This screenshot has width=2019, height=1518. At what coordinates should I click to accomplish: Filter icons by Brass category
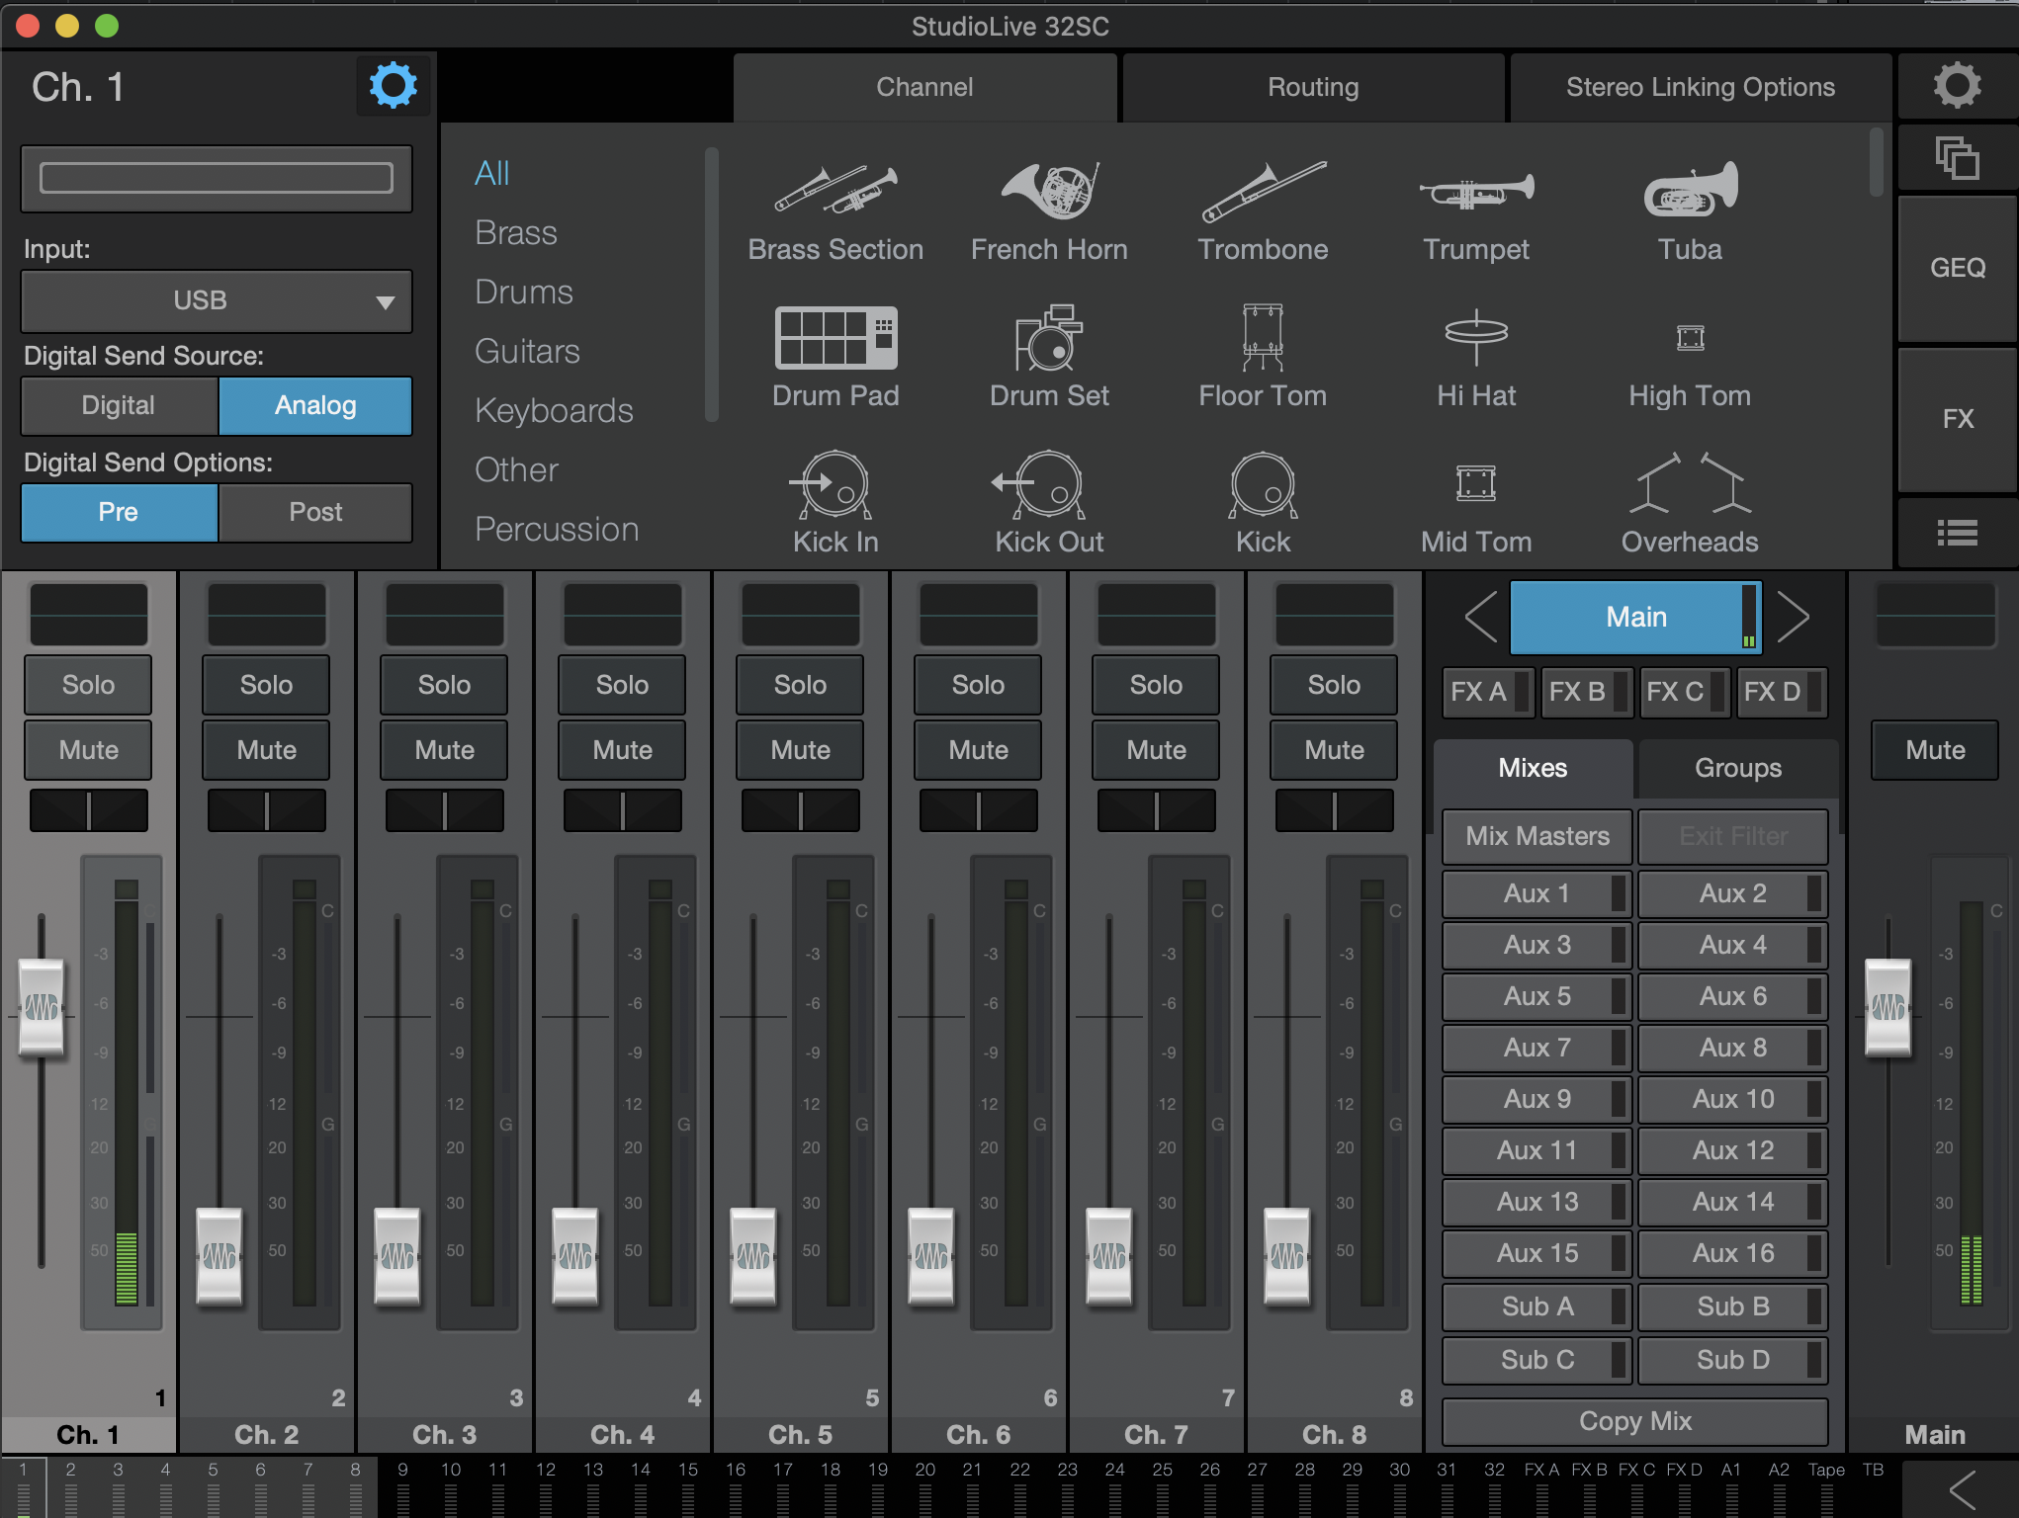click(516, 232)
